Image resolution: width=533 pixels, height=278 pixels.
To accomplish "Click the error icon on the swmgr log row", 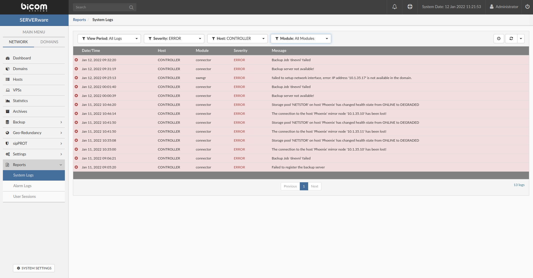I will coord(76,78).
